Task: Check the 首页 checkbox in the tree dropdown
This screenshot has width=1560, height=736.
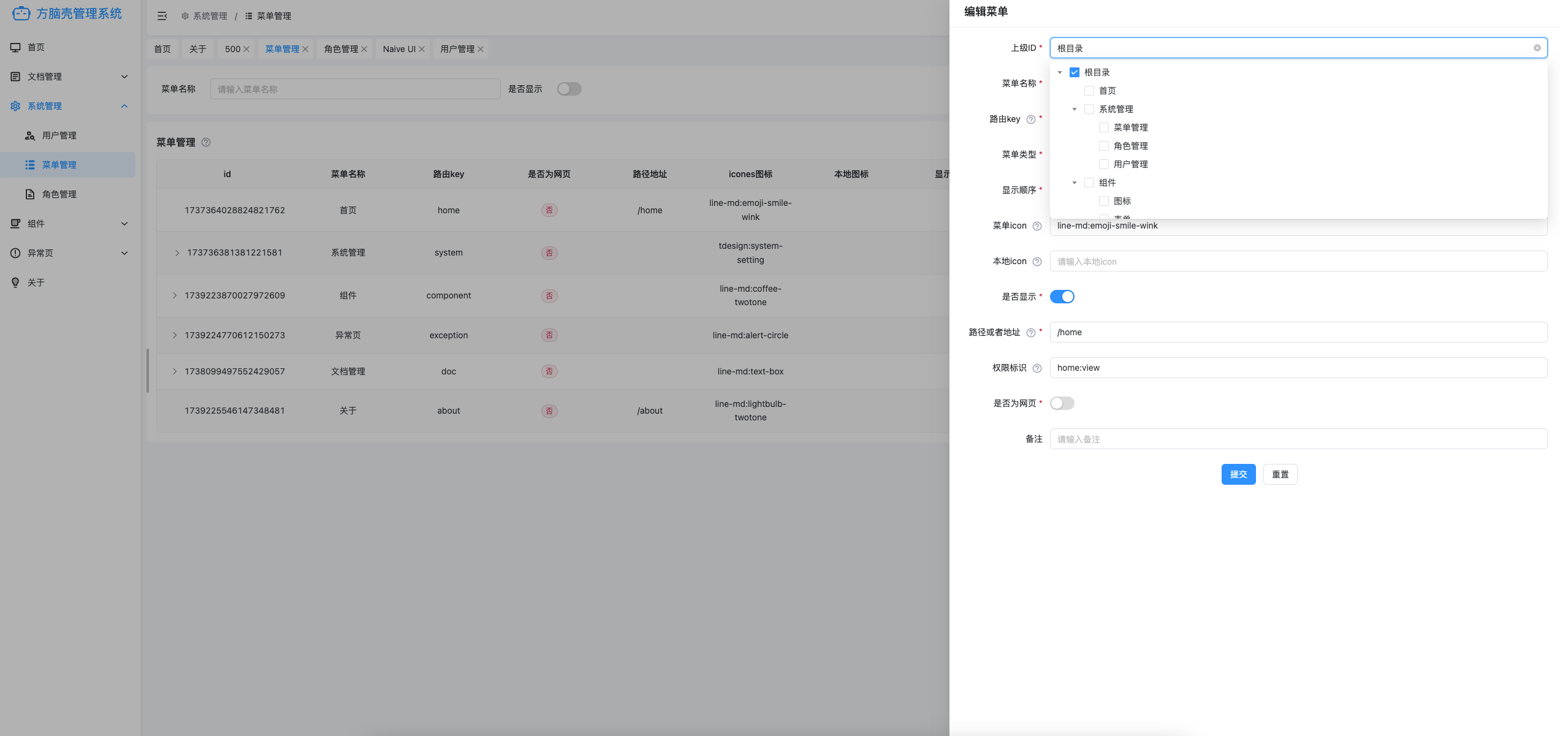Action: pyautogui.click(x=1089, y=91)
